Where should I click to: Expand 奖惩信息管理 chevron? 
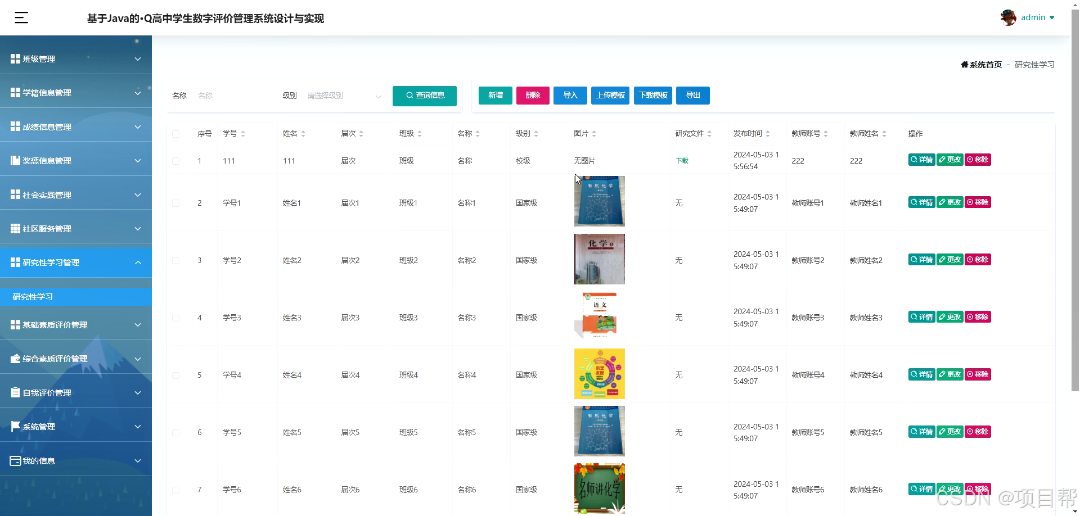[138, 161]
